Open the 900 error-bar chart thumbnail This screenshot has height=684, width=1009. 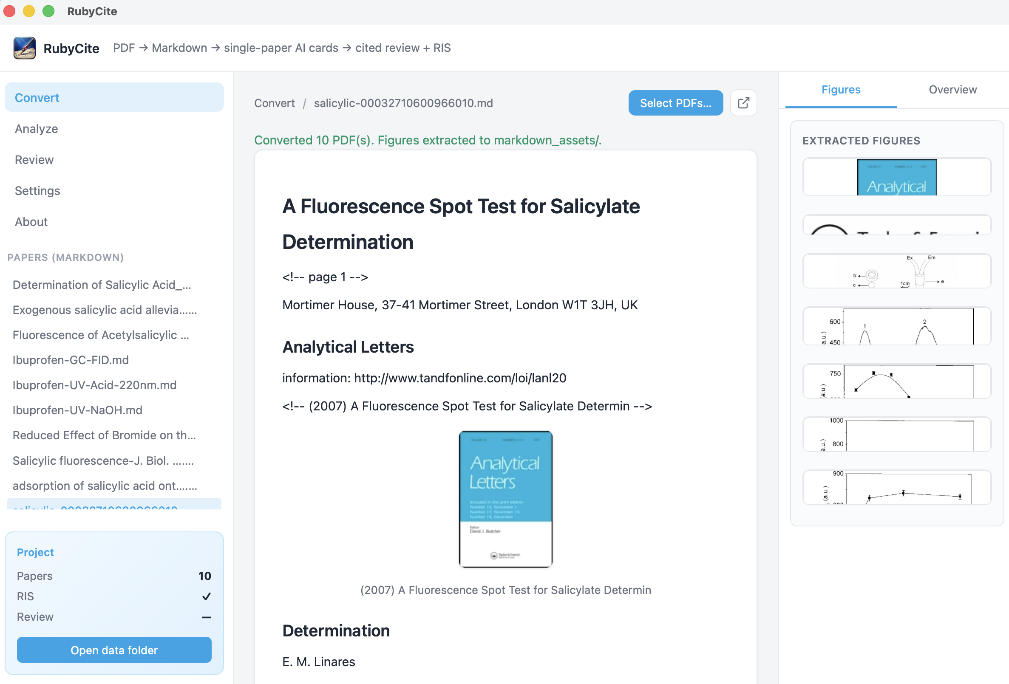coord(896,487)
